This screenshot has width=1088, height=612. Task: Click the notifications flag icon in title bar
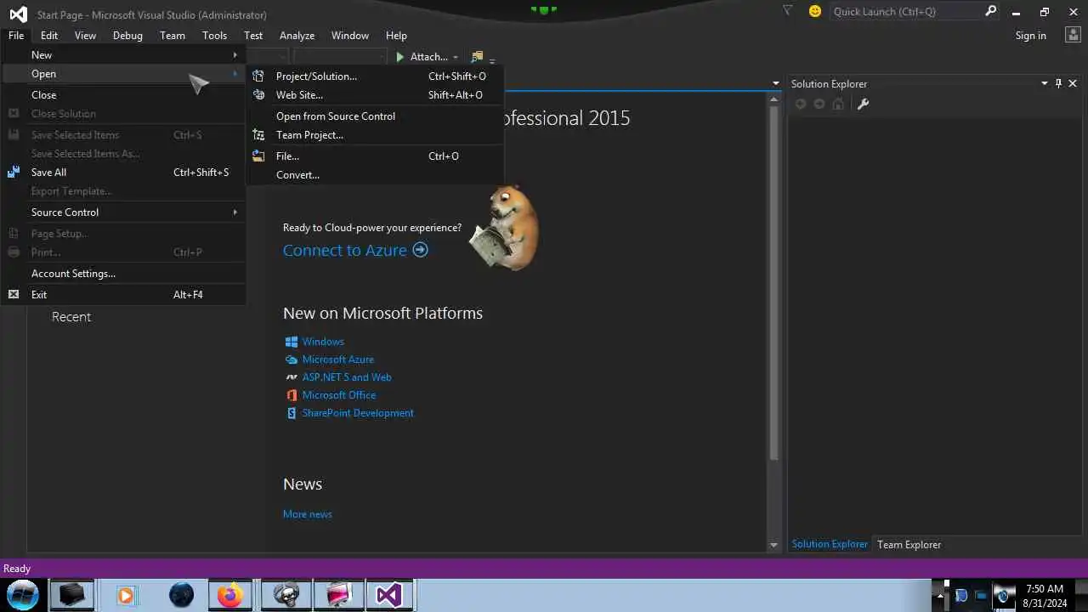pos(787,11)
